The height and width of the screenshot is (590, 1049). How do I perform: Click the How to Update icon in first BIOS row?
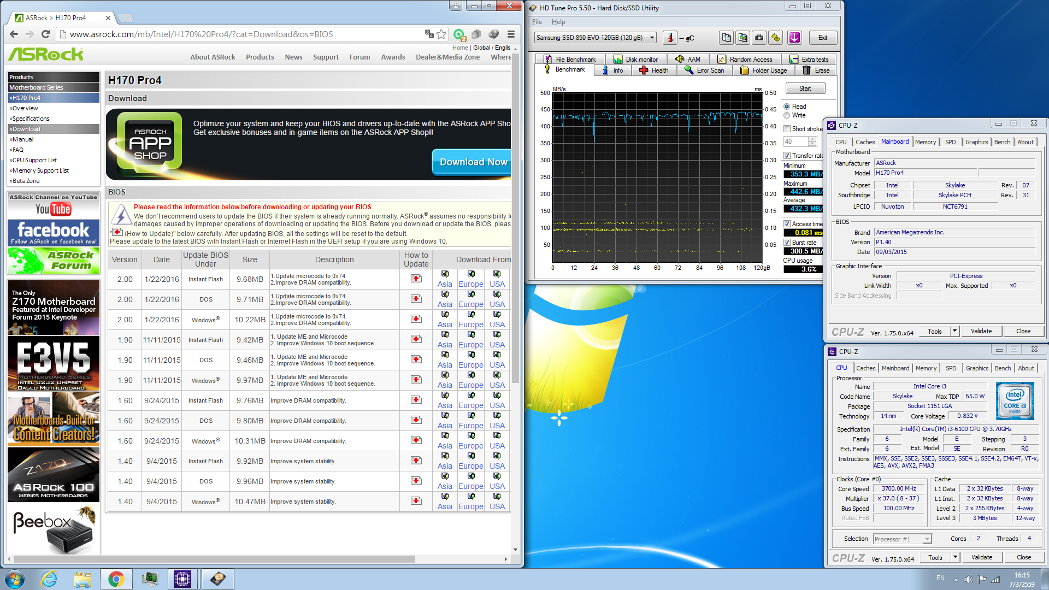[x=416, y=279]
